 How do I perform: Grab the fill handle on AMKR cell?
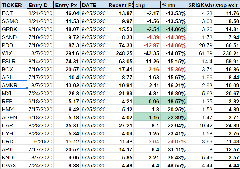tap(27, 88)
